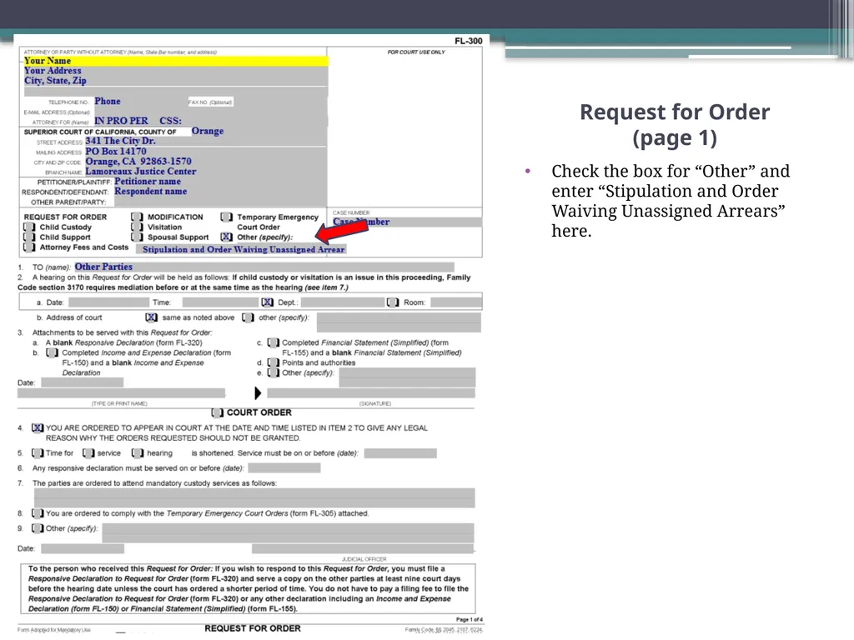Viewport: 854px width, 640px height.
Task: Check the COURT ORDER checkbox
Action: point(218,412)
